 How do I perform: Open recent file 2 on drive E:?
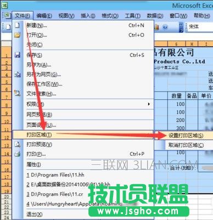[83, 184]
